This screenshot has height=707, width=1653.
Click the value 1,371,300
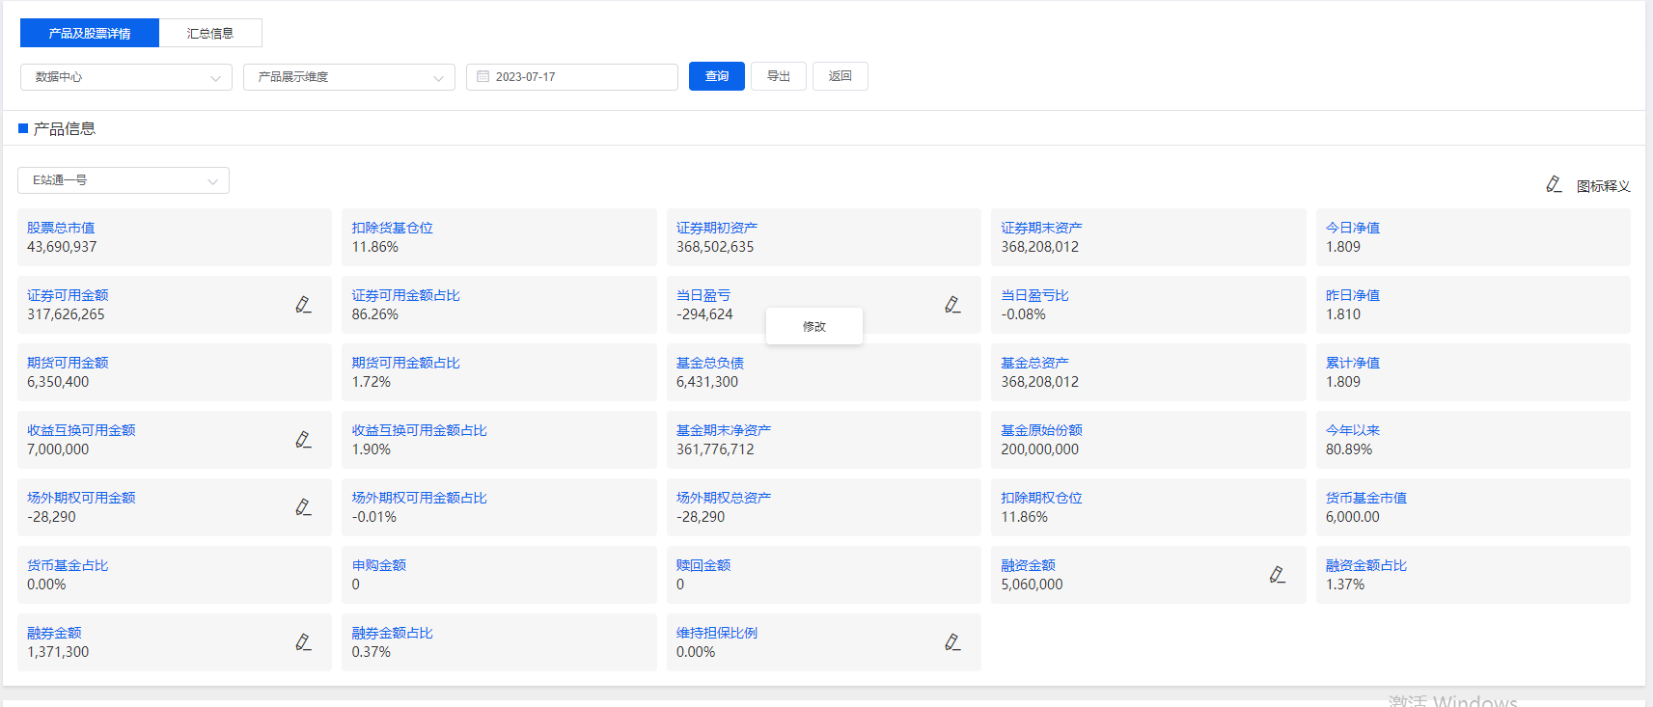(58, 652)
